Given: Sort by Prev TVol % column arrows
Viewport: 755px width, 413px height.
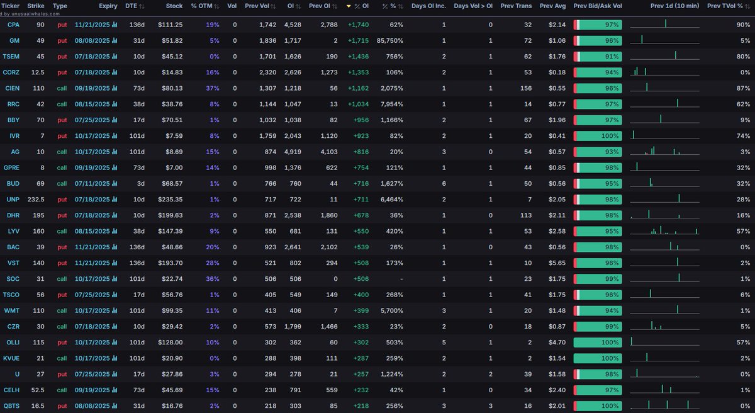Looking at the screenshot, I should 747,6.
